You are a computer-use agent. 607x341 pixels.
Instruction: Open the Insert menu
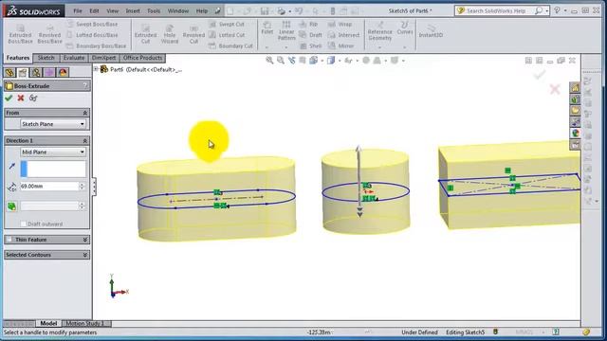pos(133,10)
